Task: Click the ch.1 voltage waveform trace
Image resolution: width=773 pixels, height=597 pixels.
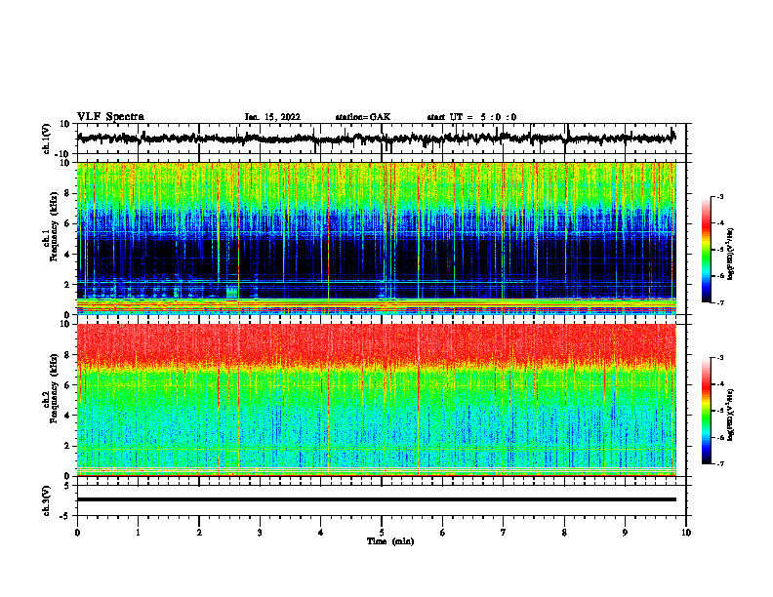Action: (x=377, y=139)
